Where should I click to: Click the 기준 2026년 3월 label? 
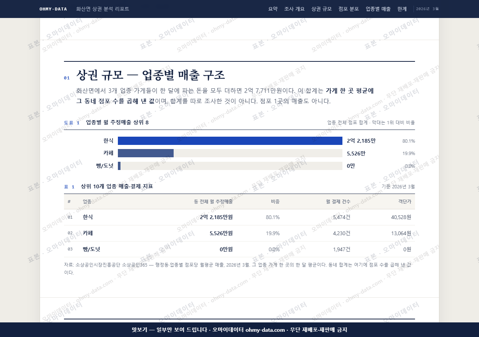[x=398, y=186]
